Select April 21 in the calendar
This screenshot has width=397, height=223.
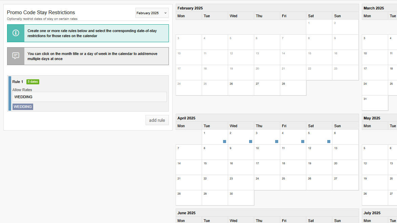pyautogui.click(x=189, y=183)
